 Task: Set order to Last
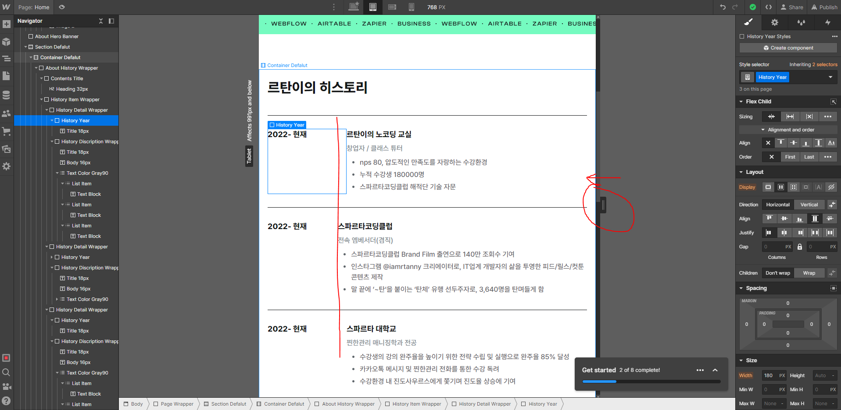[809, 157]
